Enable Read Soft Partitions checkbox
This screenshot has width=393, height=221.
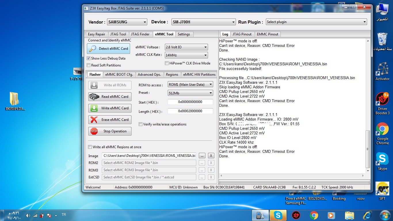click(x=89, y=65)
